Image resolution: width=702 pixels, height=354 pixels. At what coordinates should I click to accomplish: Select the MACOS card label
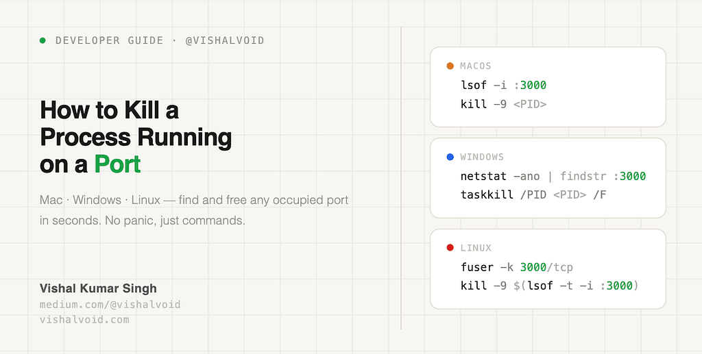pos(476,66)
